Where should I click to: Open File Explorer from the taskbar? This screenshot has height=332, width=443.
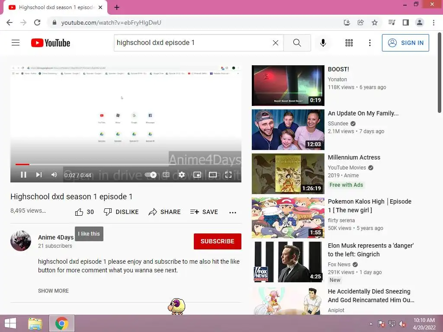(35, 323)
